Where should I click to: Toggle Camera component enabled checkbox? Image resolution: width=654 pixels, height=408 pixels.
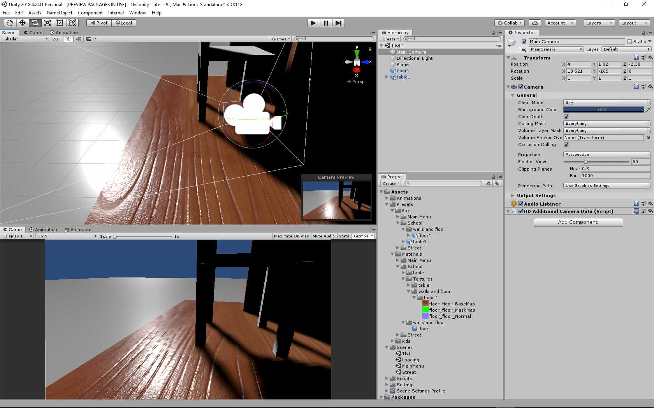coord(521,87)
